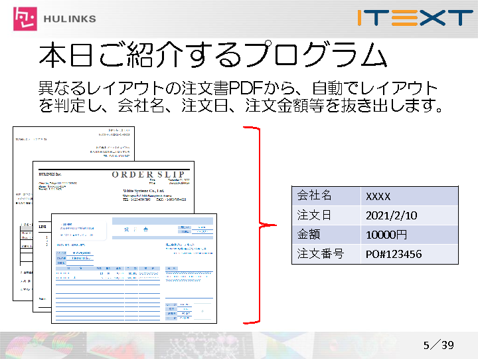Select the slide title 本日ご紹介するプログラム

[x=212, y=56]
